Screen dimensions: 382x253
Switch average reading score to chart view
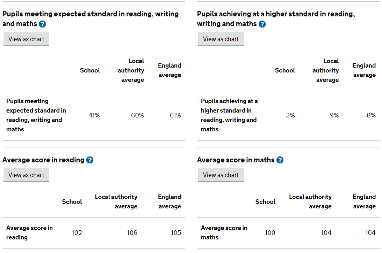click(x=26, y=175)
